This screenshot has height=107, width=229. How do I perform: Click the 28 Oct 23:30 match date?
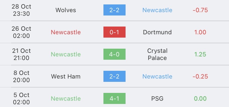click(x=22, y=10)
